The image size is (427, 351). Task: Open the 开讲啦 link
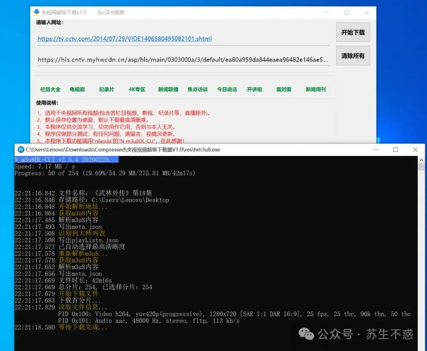coord(254,90)
